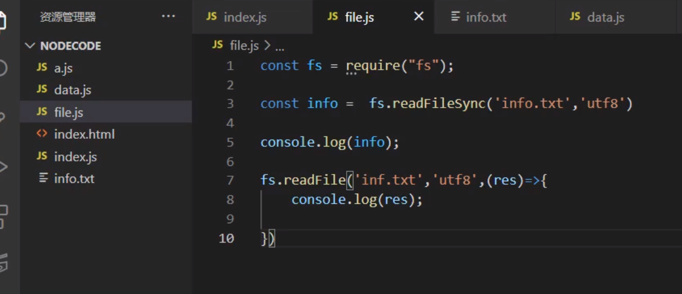Click line number 7 in the gutter

230,181
